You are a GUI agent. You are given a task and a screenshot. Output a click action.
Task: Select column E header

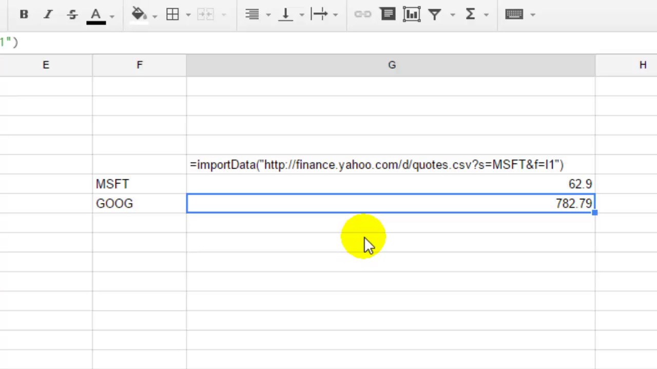pyautogui.click(x=46, y=65)
